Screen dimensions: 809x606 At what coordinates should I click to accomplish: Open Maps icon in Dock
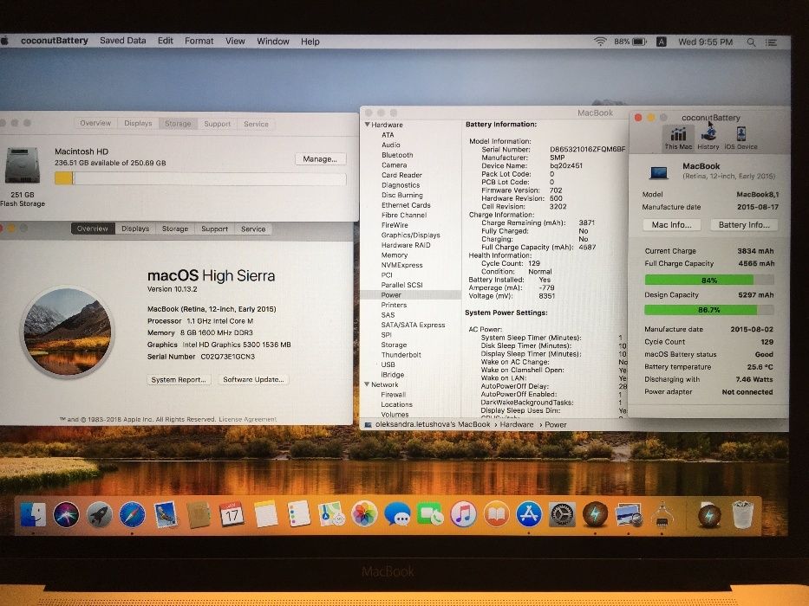coord(331,514)
